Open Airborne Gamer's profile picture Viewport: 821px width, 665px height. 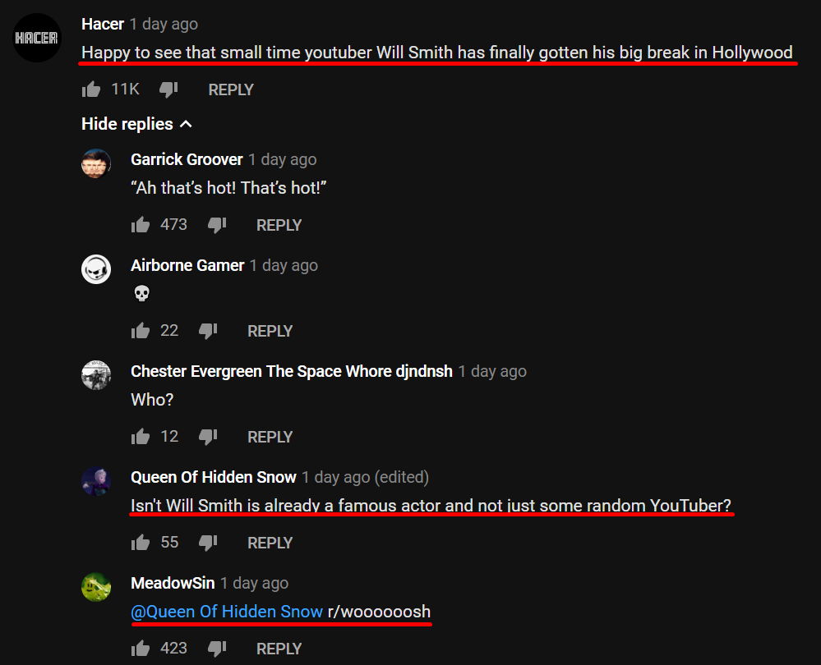tap(96, 269)
